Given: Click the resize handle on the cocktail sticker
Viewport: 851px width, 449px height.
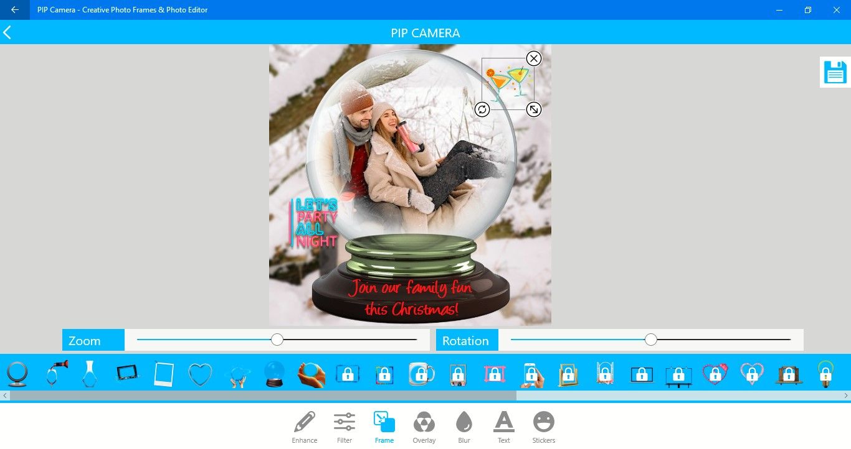Looking at the screenshot, I should tap(534, 109).
